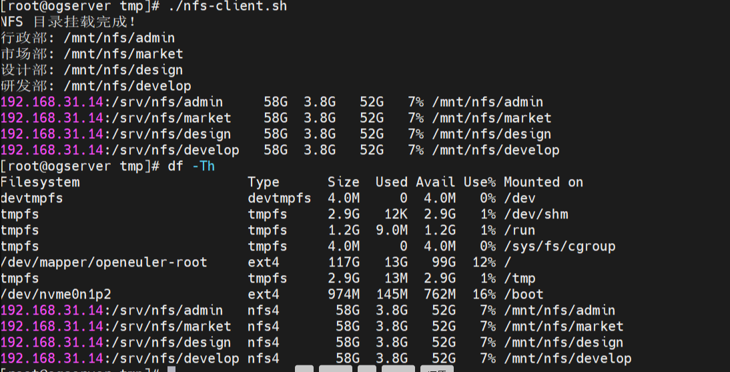Click 'devtmpfs' in the Filesystem column
730x372 pixels.
32,198
